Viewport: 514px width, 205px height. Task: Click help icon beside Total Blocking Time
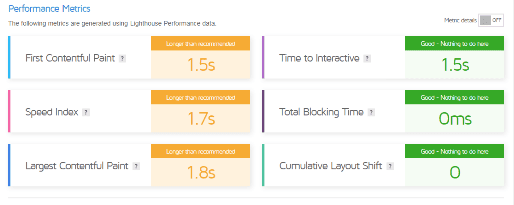pos(371,113)
